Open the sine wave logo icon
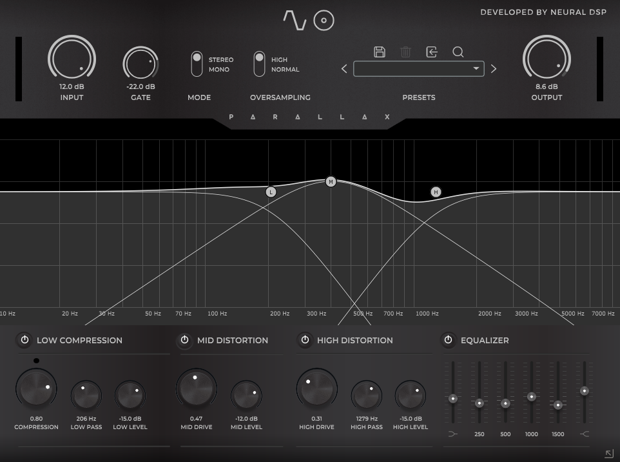Screen dimensions: 620x462 coord(295,20)
